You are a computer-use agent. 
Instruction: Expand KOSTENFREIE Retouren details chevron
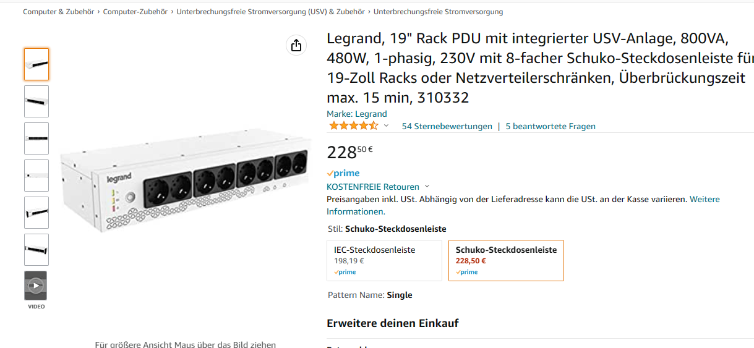point(427,187)
